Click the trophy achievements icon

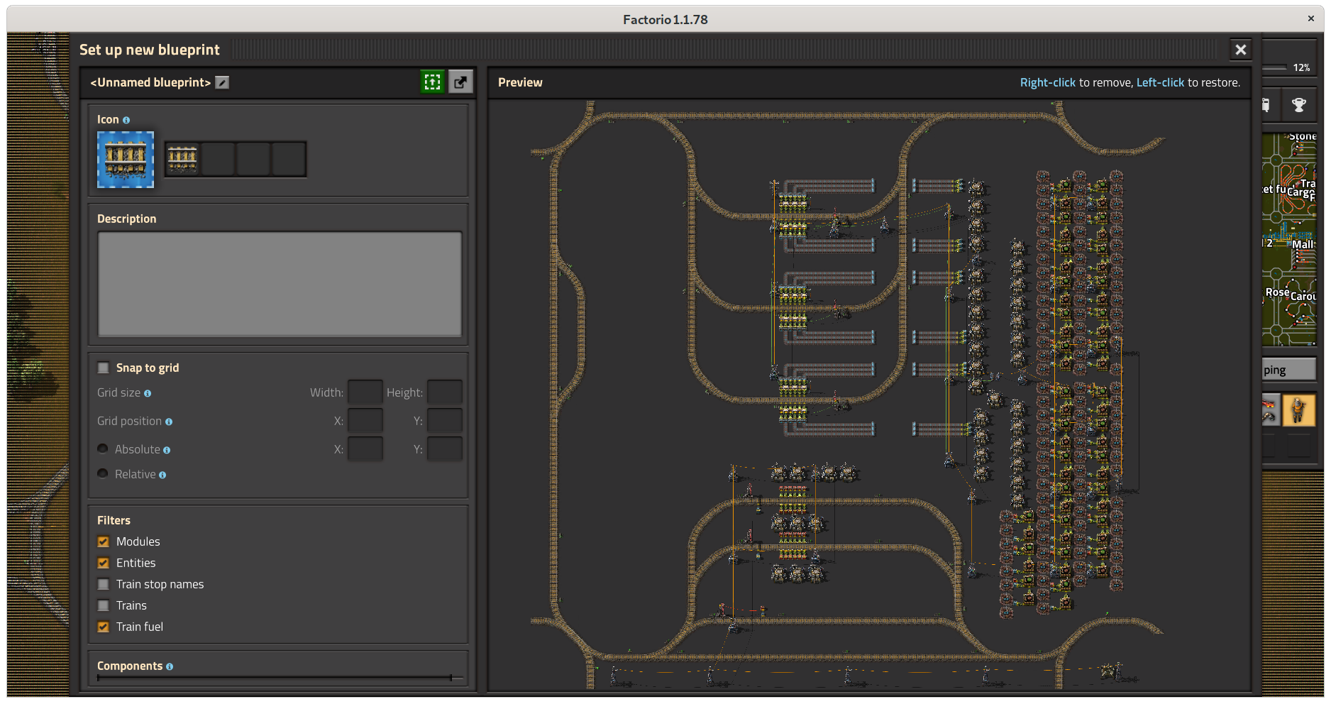point(1298,106)
